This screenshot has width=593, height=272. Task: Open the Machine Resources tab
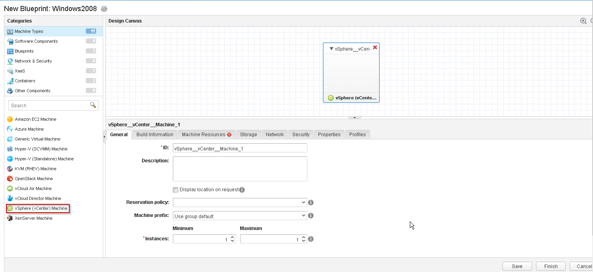click(x=206, y=135)
